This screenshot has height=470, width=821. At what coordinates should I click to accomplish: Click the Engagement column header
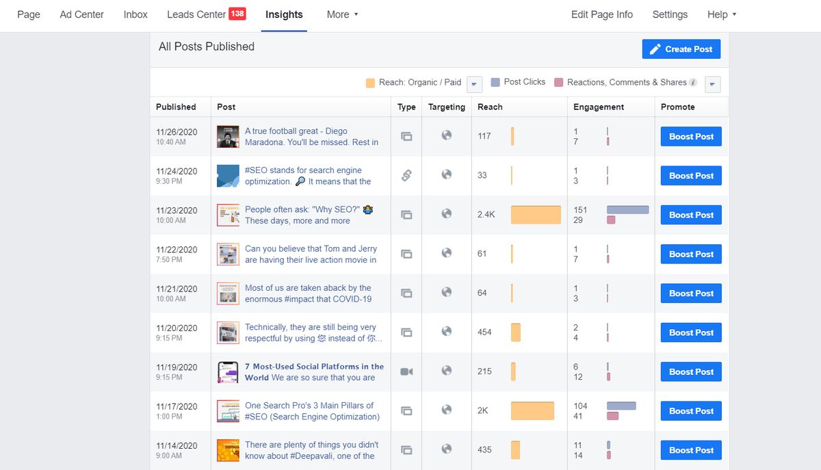[x=599, y=107]
